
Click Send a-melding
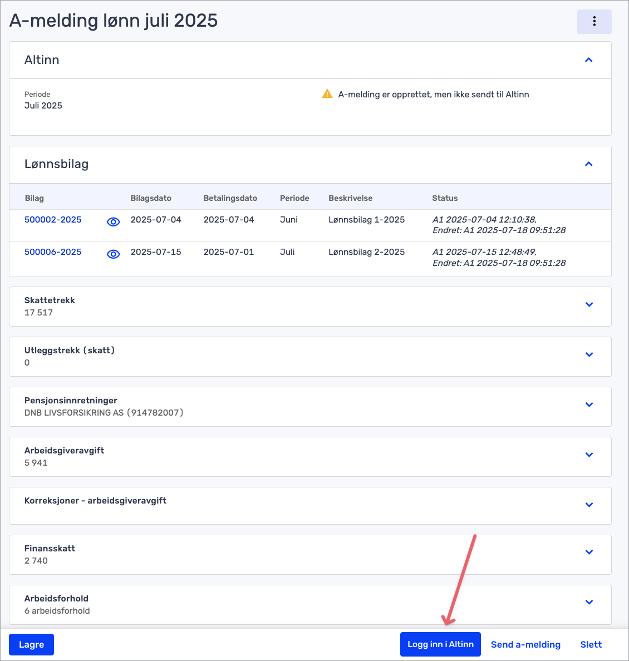pyautogui.click(x=525, y=644)
